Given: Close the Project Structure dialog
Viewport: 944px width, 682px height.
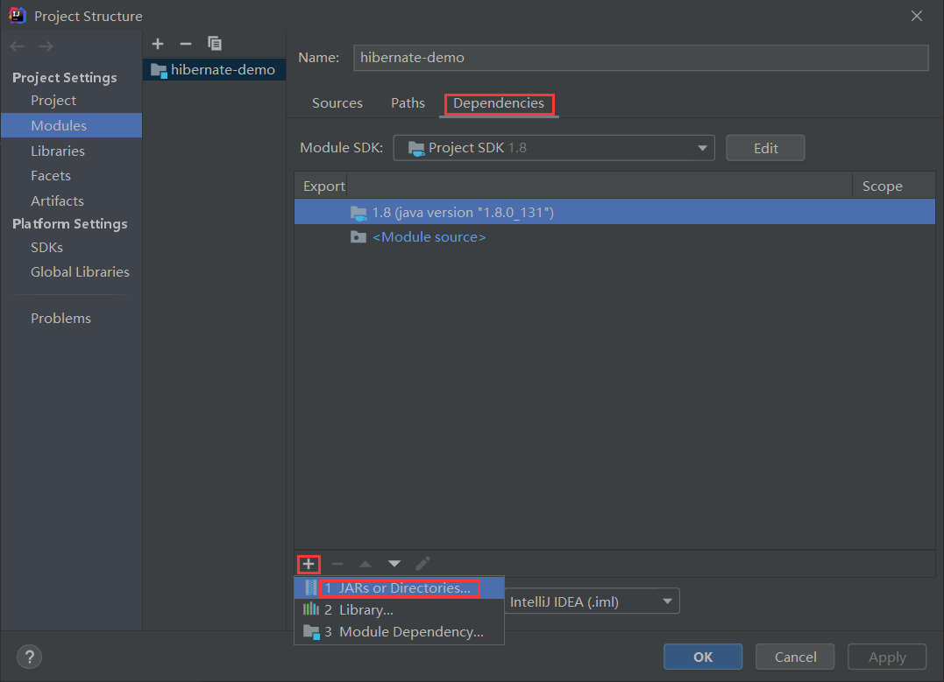Looking at the screenshot, I should [x=916, y=16].
